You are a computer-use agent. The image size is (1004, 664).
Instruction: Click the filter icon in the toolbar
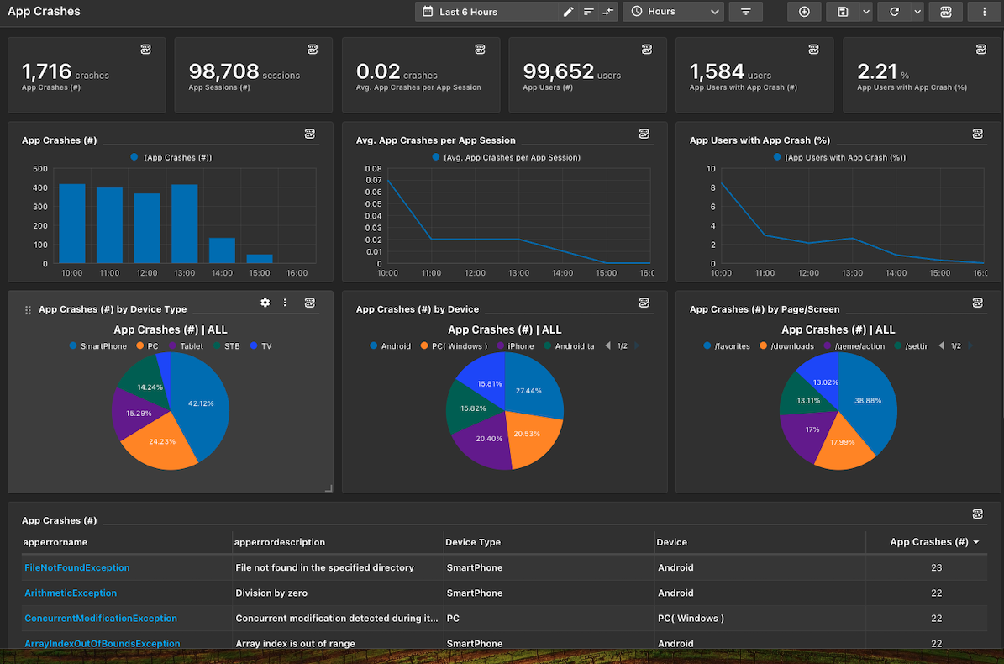[x=746, y=12]
